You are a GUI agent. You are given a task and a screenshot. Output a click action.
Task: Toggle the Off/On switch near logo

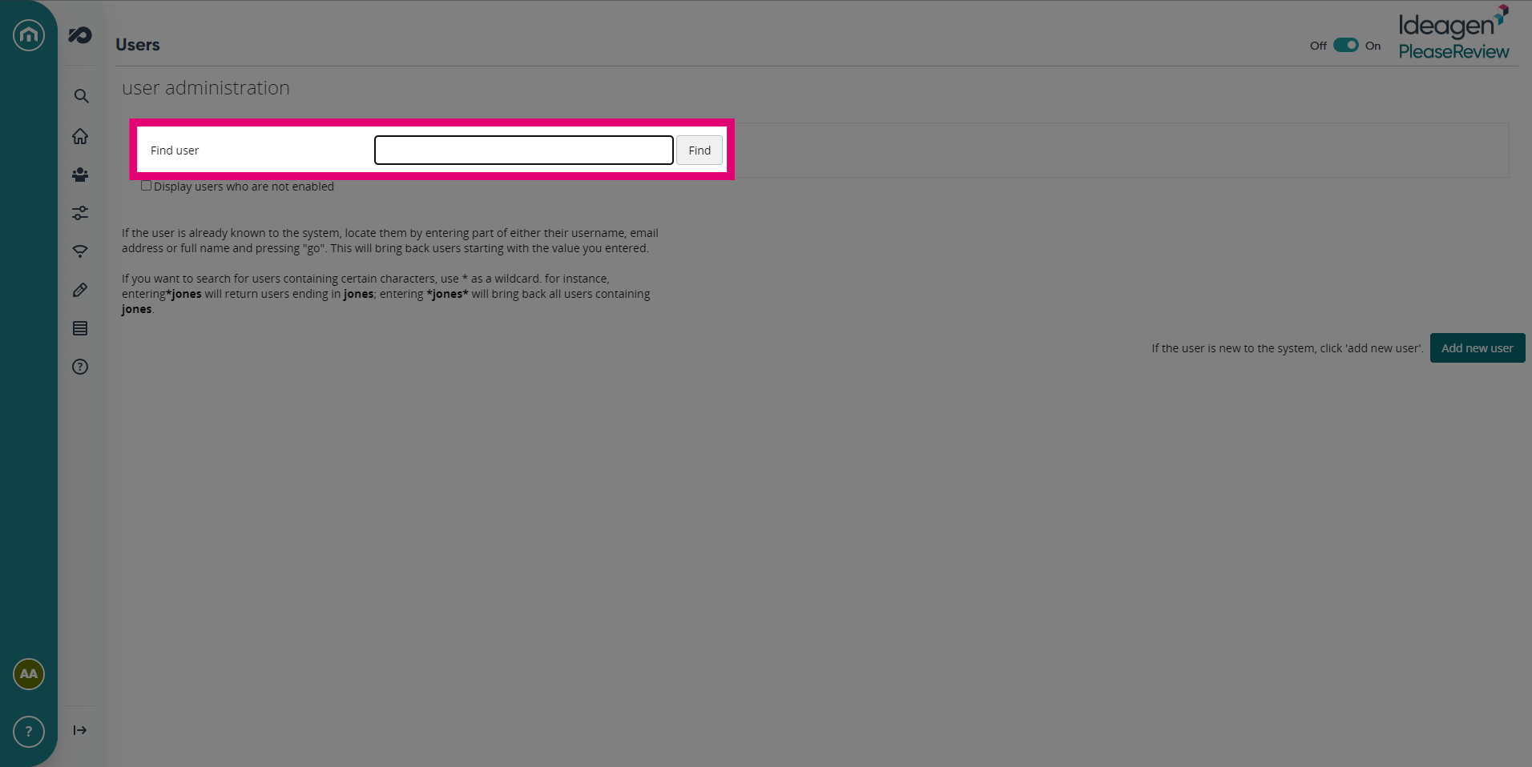[x=1346, y=46]
